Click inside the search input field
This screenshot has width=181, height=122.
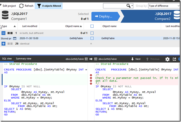[x=115, y=6]
